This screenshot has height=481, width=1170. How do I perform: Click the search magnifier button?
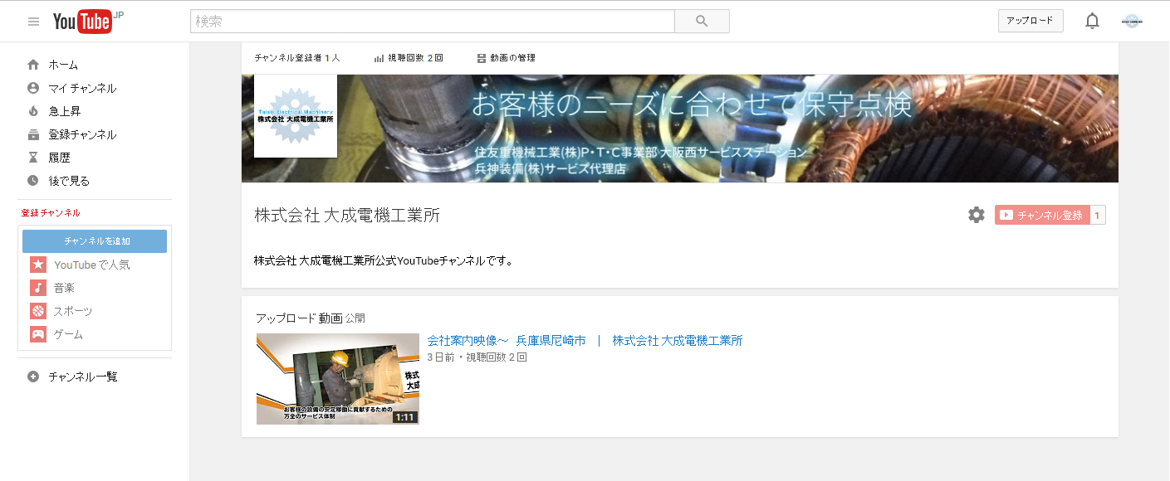pos(702,22)
